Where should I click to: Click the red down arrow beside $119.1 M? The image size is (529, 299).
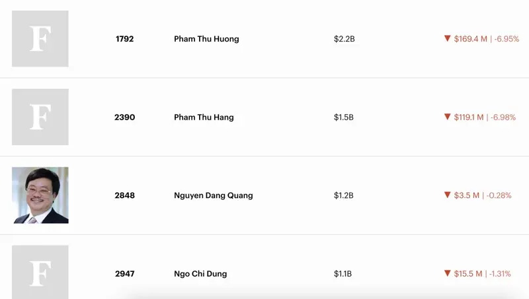(448, 117)
